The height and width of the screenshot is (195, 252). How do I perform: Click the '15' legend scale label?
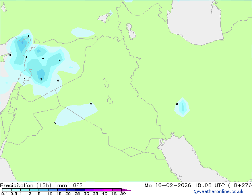(59, 193)
